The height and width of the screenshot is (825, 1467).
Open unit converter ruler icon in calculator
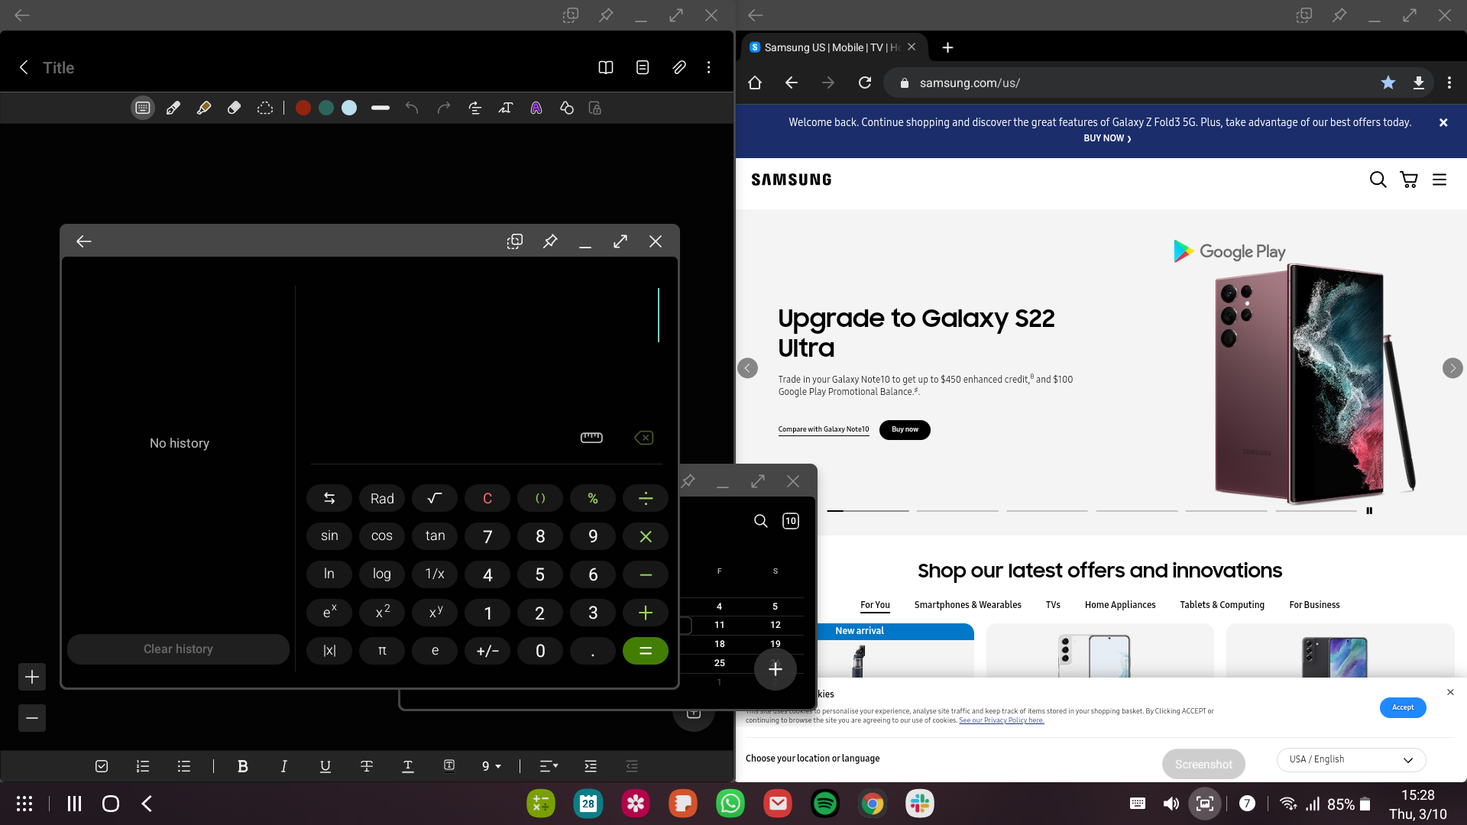591,438
